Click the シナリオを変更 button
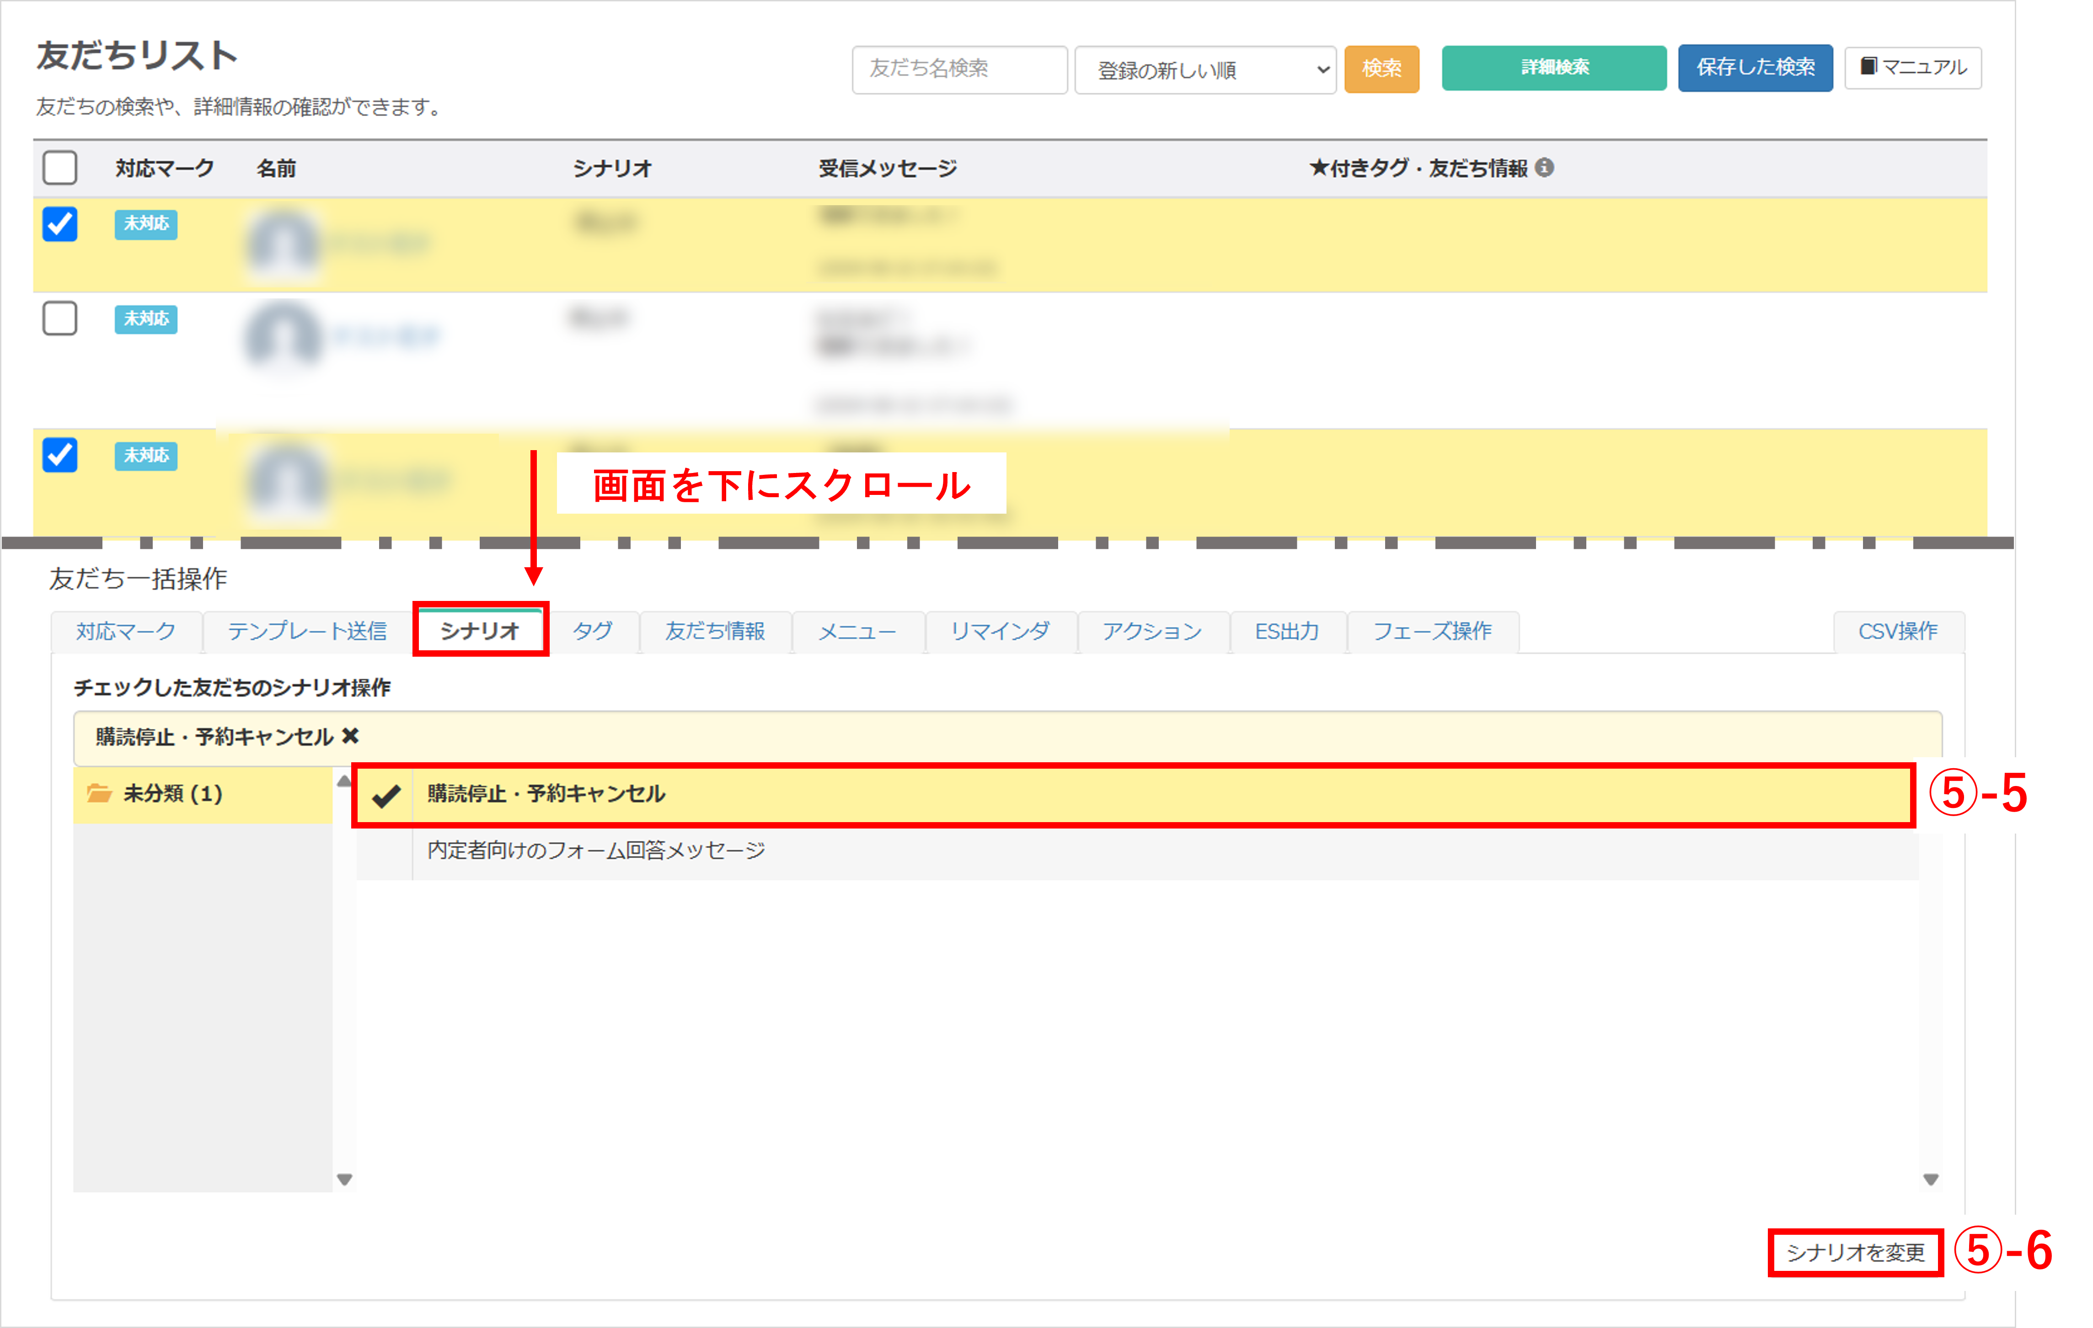The width and height of the screenshot is (2093, 1328). coord(1855,1253)
